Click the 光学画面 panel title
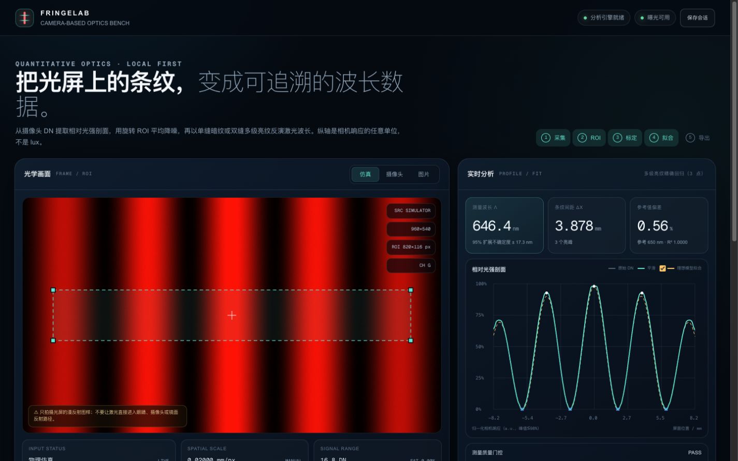Viewport: 738px width, 461px height. point(37,174)
